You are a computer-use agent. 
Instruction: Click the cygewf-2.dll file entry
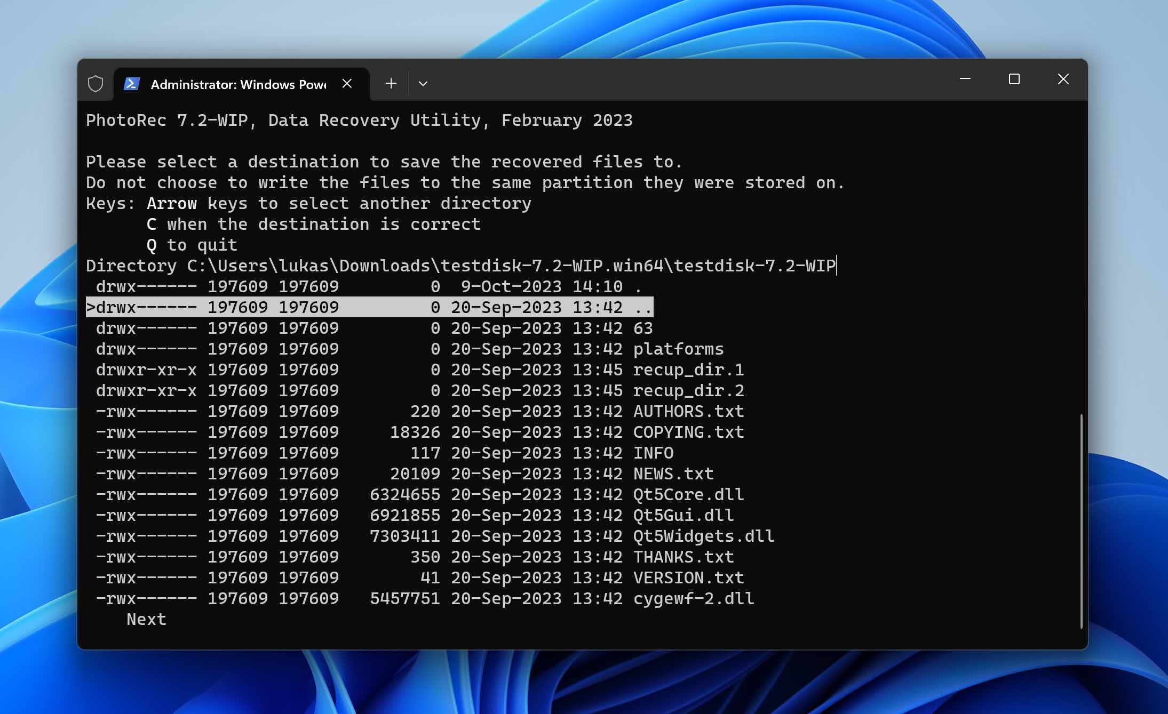(425, 598)
